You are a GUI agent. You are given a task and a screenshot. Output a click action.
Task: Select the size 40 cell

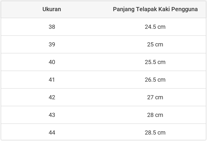[x=52, y=62]
